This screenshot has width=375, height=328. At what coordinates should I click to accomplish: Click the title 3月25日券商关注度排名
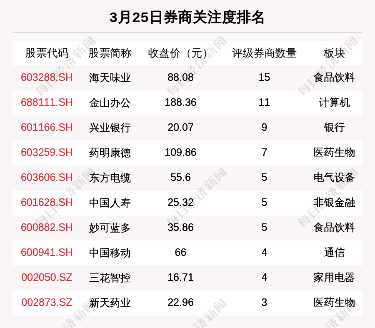click(x=187, y=17)
